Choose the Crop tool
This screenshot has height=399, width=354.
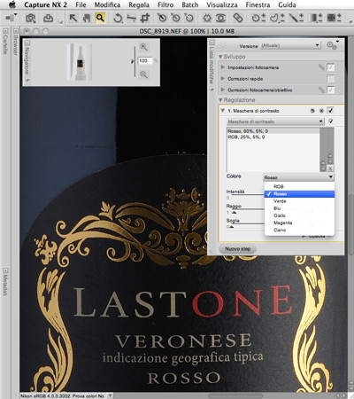coord(144,18)
